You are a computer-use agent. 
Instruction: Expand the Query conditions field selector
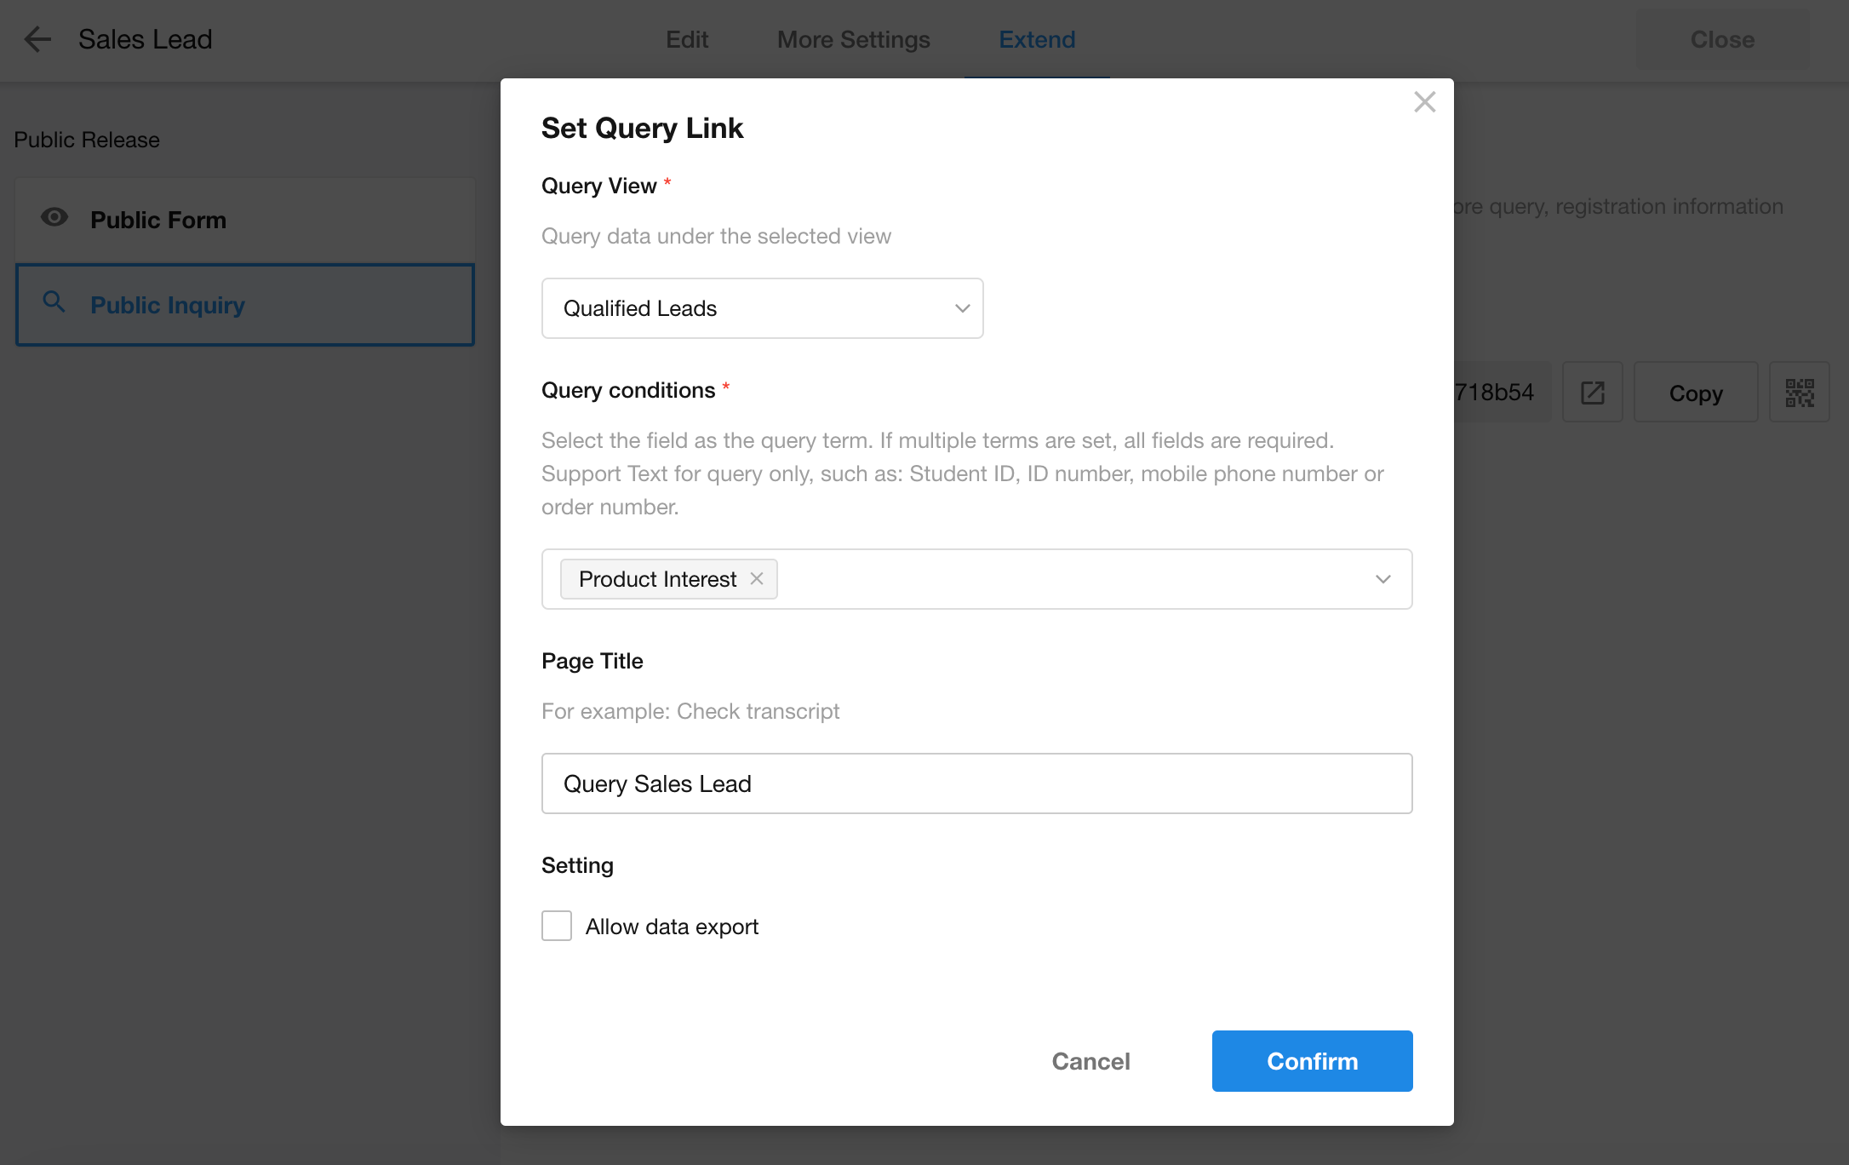click(1382, 579)
